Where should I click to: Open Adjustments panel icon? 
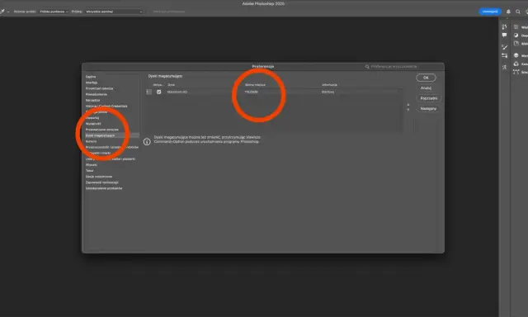click(516, 35)
